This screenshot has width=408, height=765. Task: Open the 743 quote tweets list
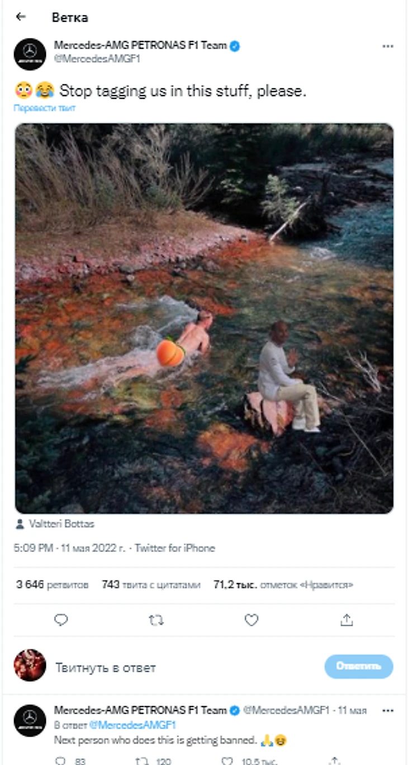151,585
